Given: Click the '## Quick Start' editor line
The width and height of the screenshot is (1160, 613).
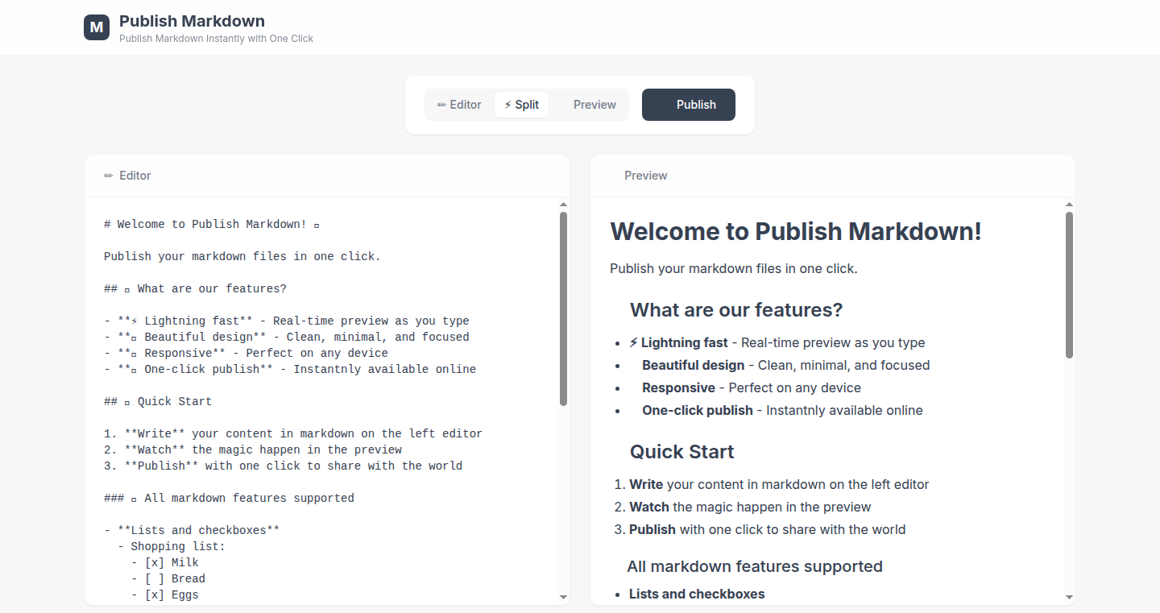Looking at the screenshot, I should [x=158, y=402].
